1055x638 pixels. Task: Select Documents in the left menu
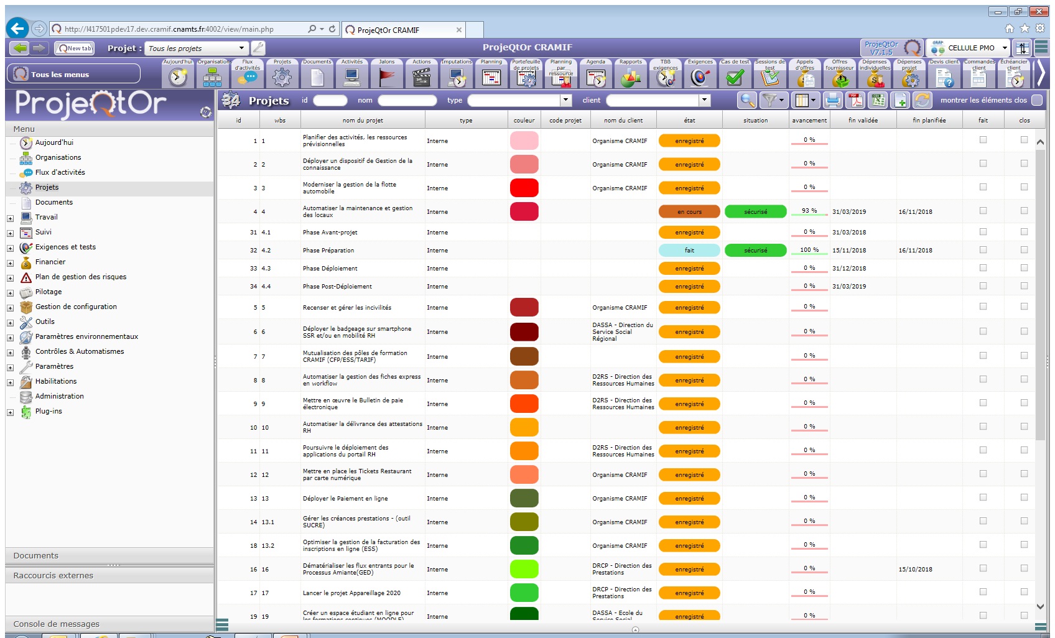click(53, 202)
